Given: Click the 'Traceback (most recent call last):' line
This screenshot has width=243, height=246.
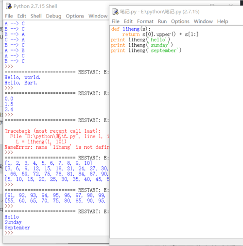Looking at the screenshot, I should pos(52,131).
